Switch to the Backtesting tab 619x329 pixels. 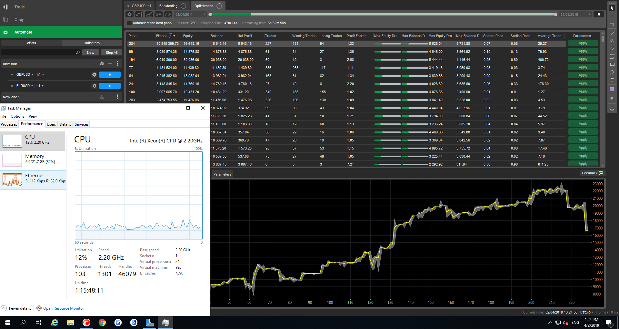tap(168, 6)
